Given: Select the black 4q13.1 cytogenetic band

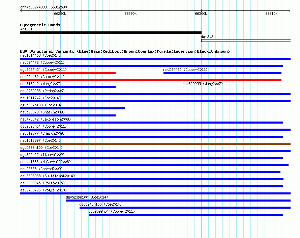Looking at the screenshot, I should coord(111,33).
